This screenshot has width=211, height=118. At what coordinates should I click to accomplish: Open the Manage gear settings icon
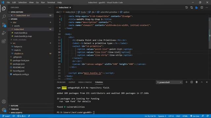click(4, 110)
